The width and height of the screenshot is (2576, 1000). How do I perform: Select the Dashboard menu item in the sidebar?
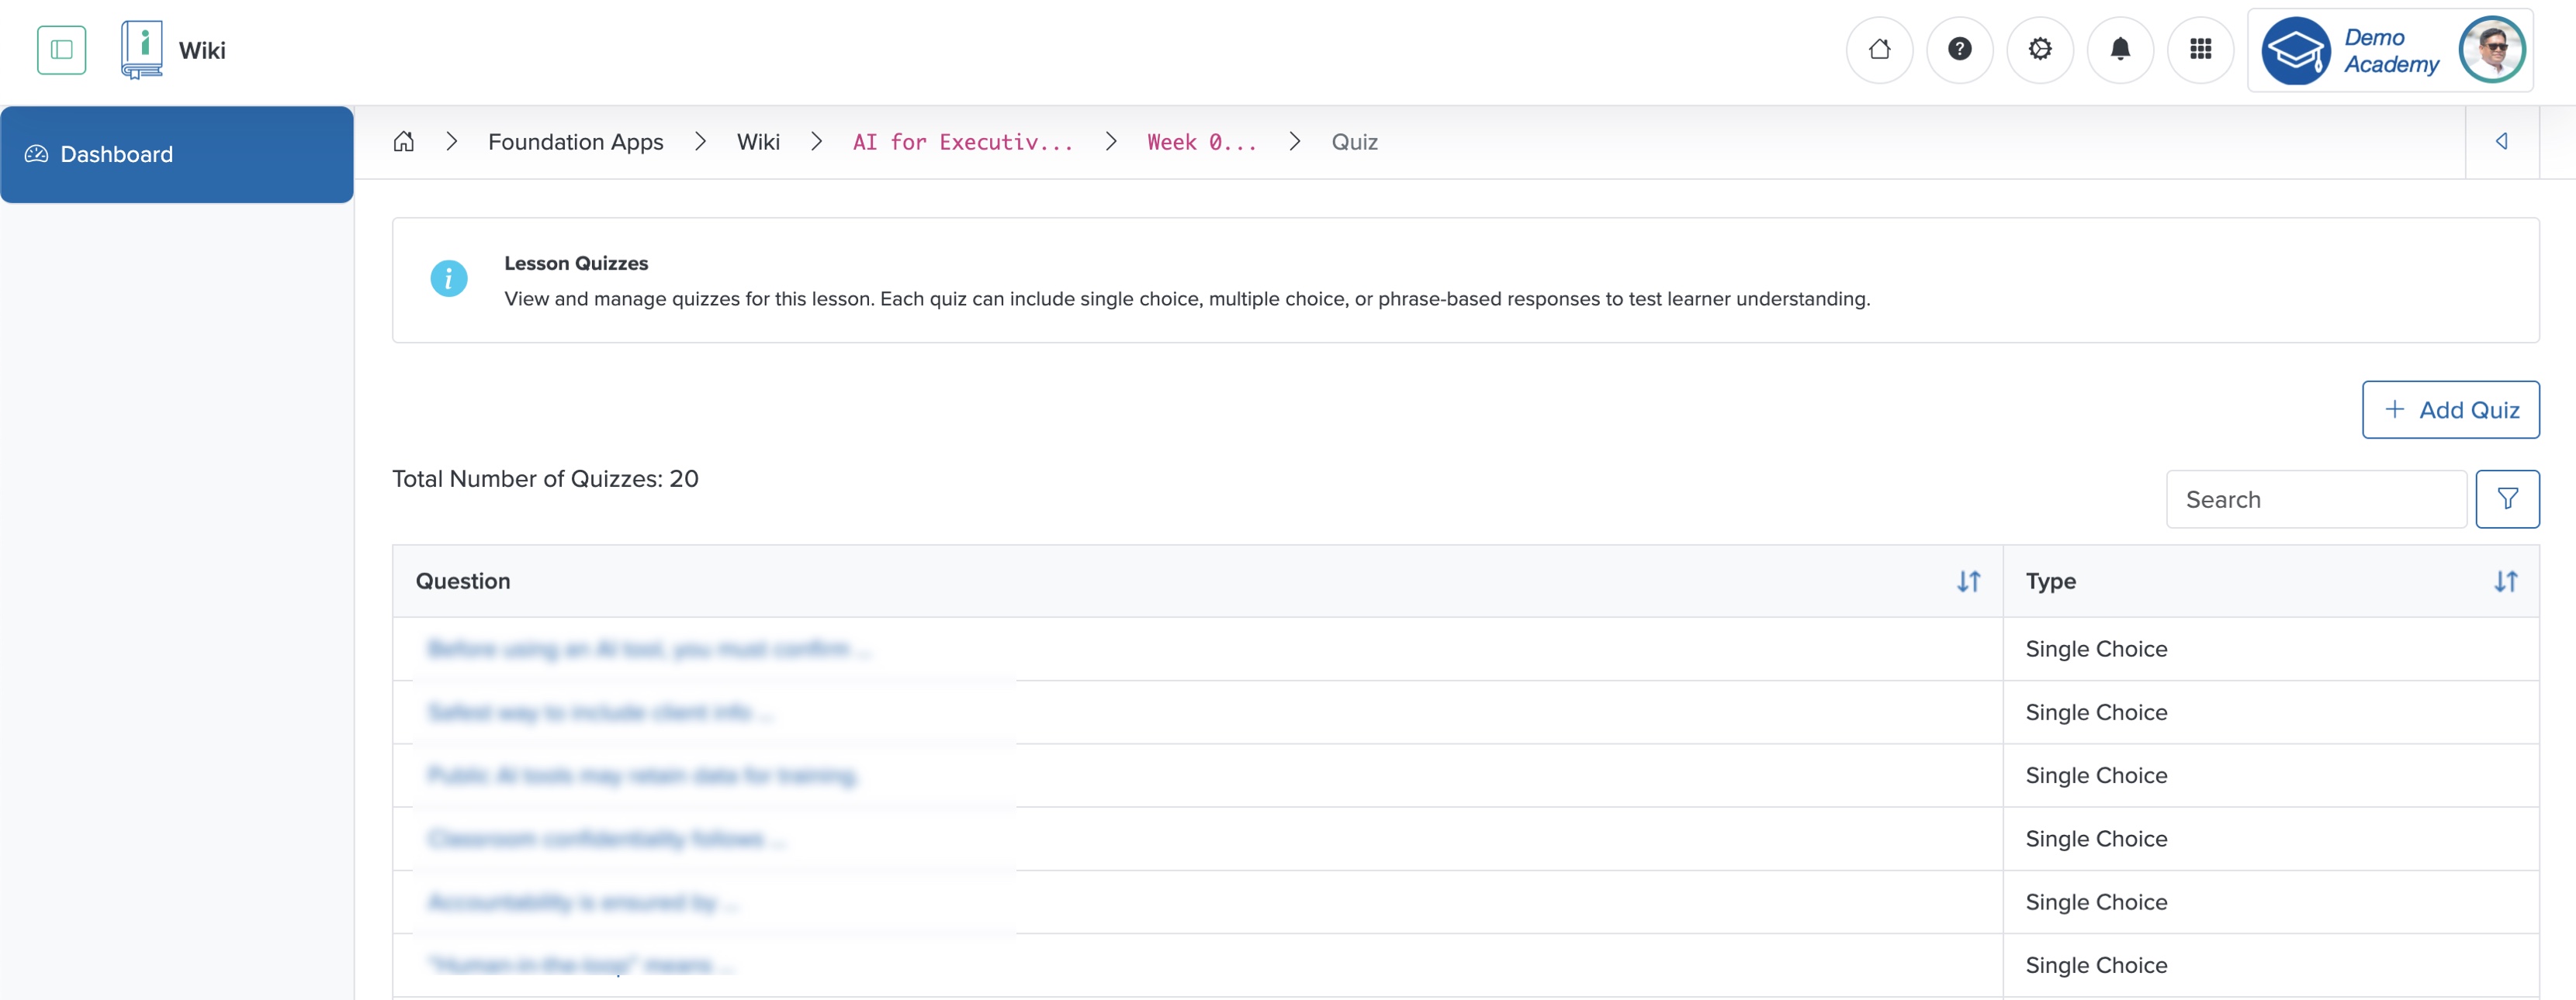coord(116,153)
